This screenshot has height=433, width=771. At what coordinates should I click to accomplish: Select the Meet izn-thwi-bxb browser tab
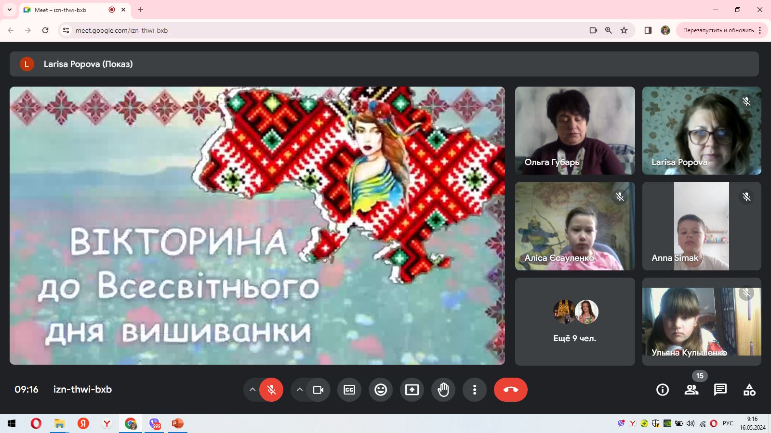67,10
